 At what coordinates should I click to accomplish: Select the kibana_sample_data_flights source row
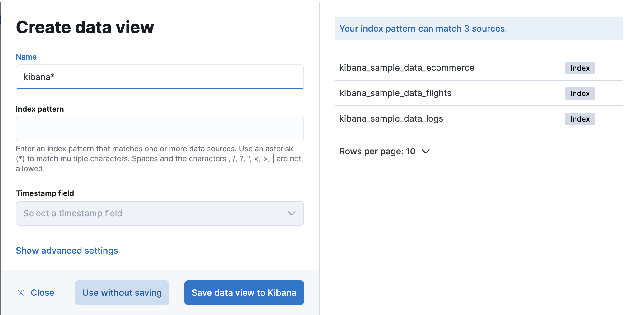pos(395,93)
